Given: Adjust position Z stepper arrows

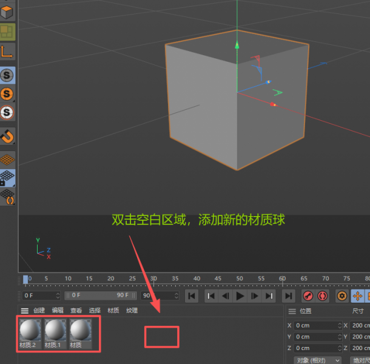Looking at the screenshot, I should [340, 348].
